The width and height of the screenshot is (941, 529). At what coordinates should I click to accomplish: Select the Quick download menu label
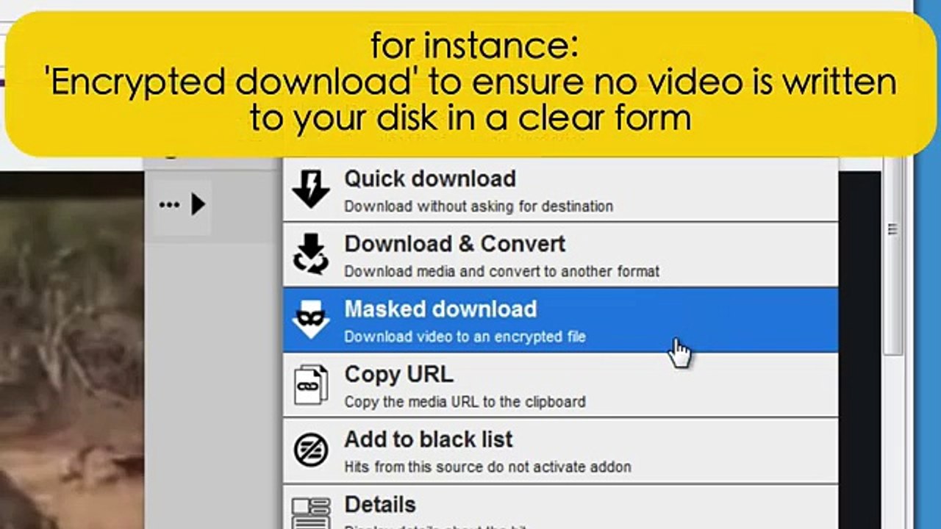click(430, 179)
